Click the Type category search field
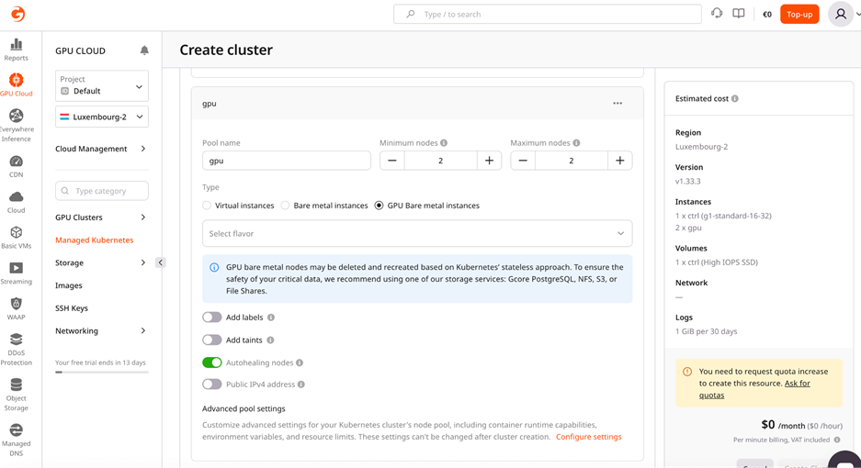Viewport: 861px width, 468px height. click(102, 191)
